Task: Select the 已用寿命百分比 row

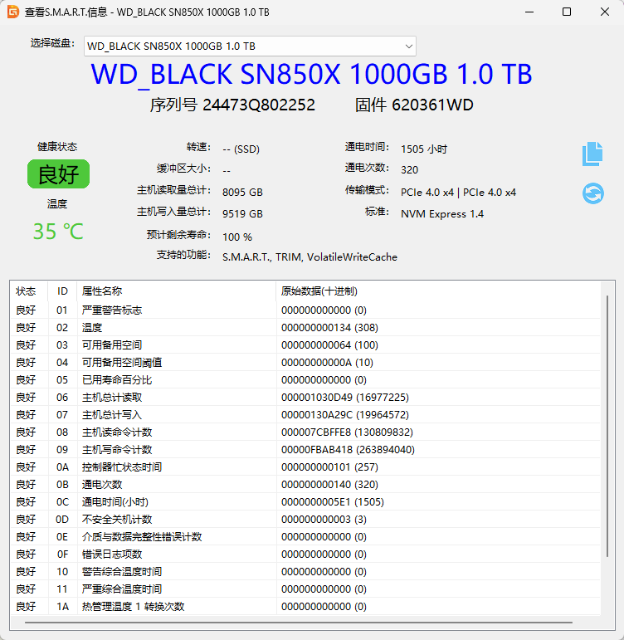Action: pyautogui.click(x=305, y=380)
